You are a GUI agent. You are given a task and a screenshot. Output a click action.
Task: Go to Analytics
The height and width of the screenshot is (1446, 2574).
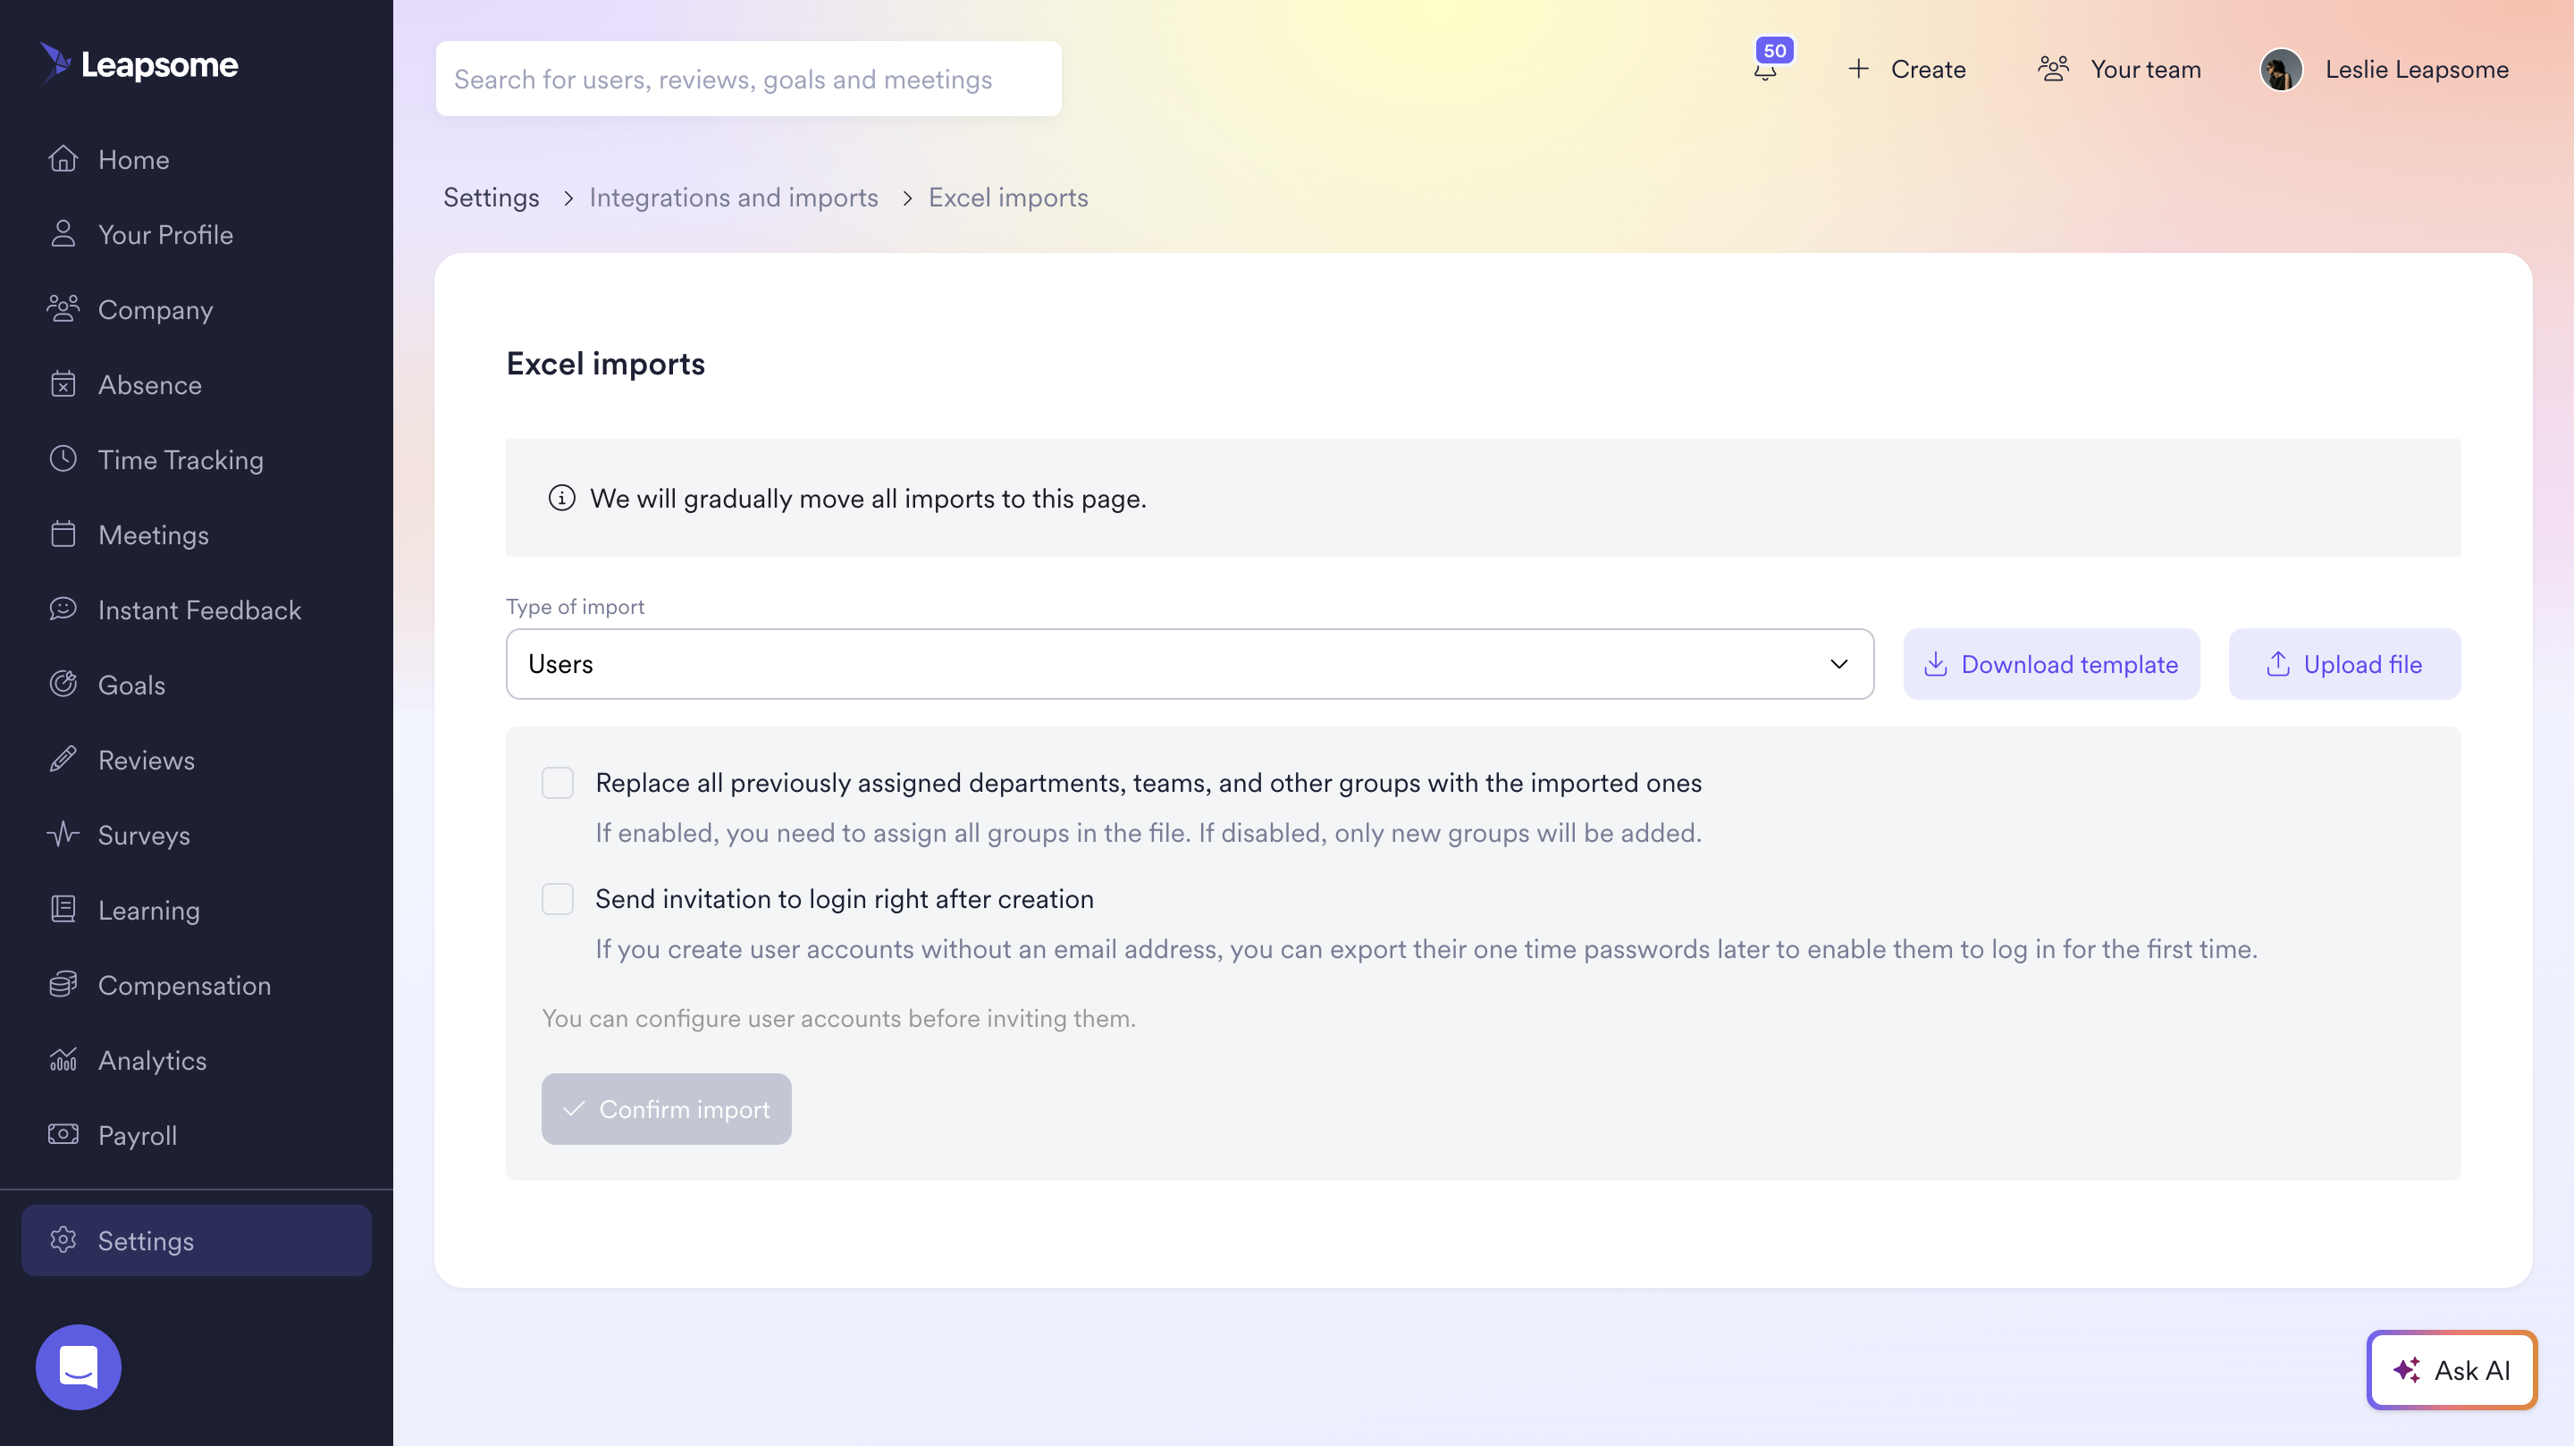tap(196, 1058)
